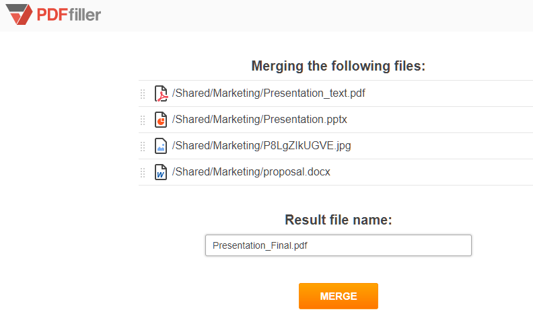Screen dimensions: 533x322
Task: Click the PowerPoint icon for Presentation.pptx
Action: tap(161, 120)
